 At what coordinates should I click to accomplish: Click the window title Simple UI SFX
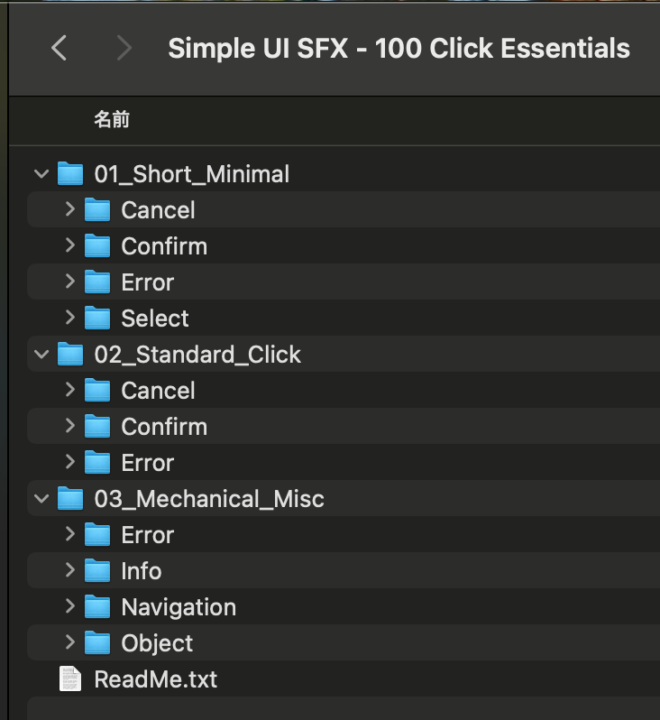[x=399, y=48]
